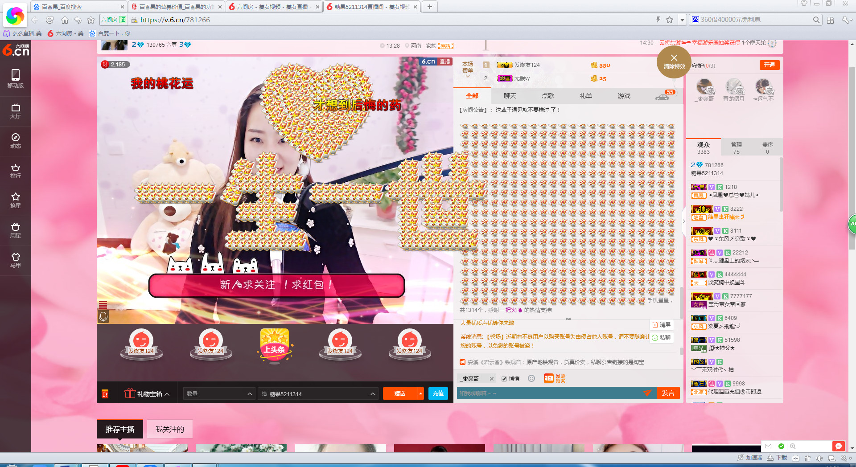Viewport: 856px width, 467px height.
Task: Open the 大厅 hall sidebar icon
Action: [x=15, y=111]
